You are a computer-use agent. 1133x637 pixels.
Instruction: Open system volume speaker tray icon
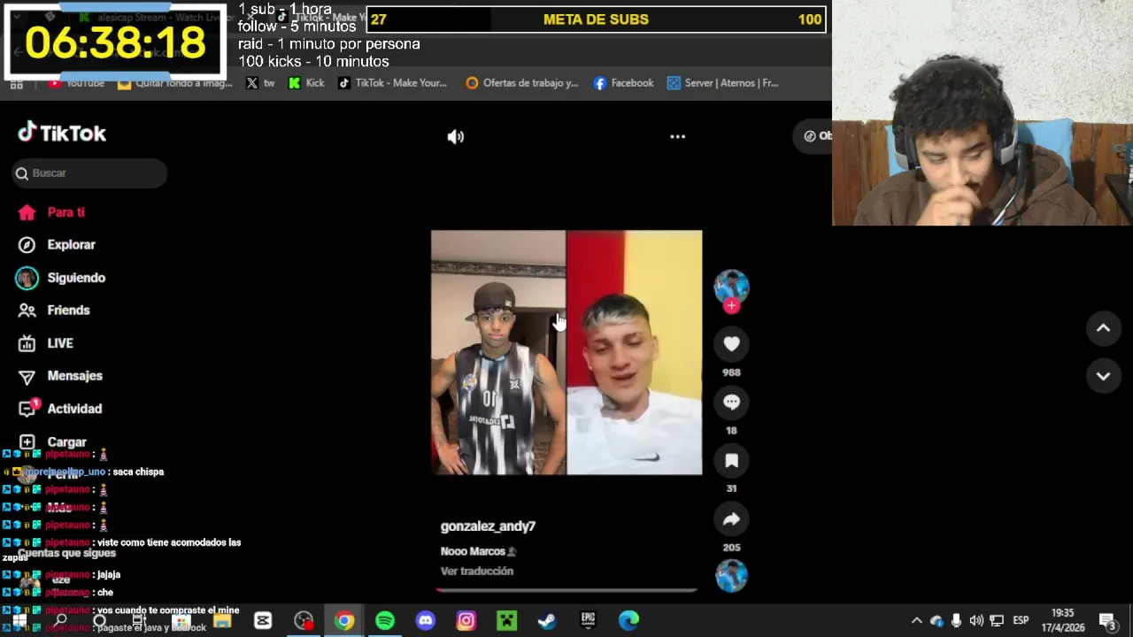[976, 621]
